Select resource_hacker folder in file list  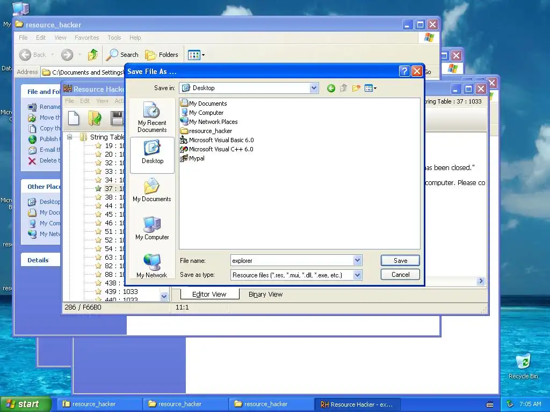[x=206, y=131]
